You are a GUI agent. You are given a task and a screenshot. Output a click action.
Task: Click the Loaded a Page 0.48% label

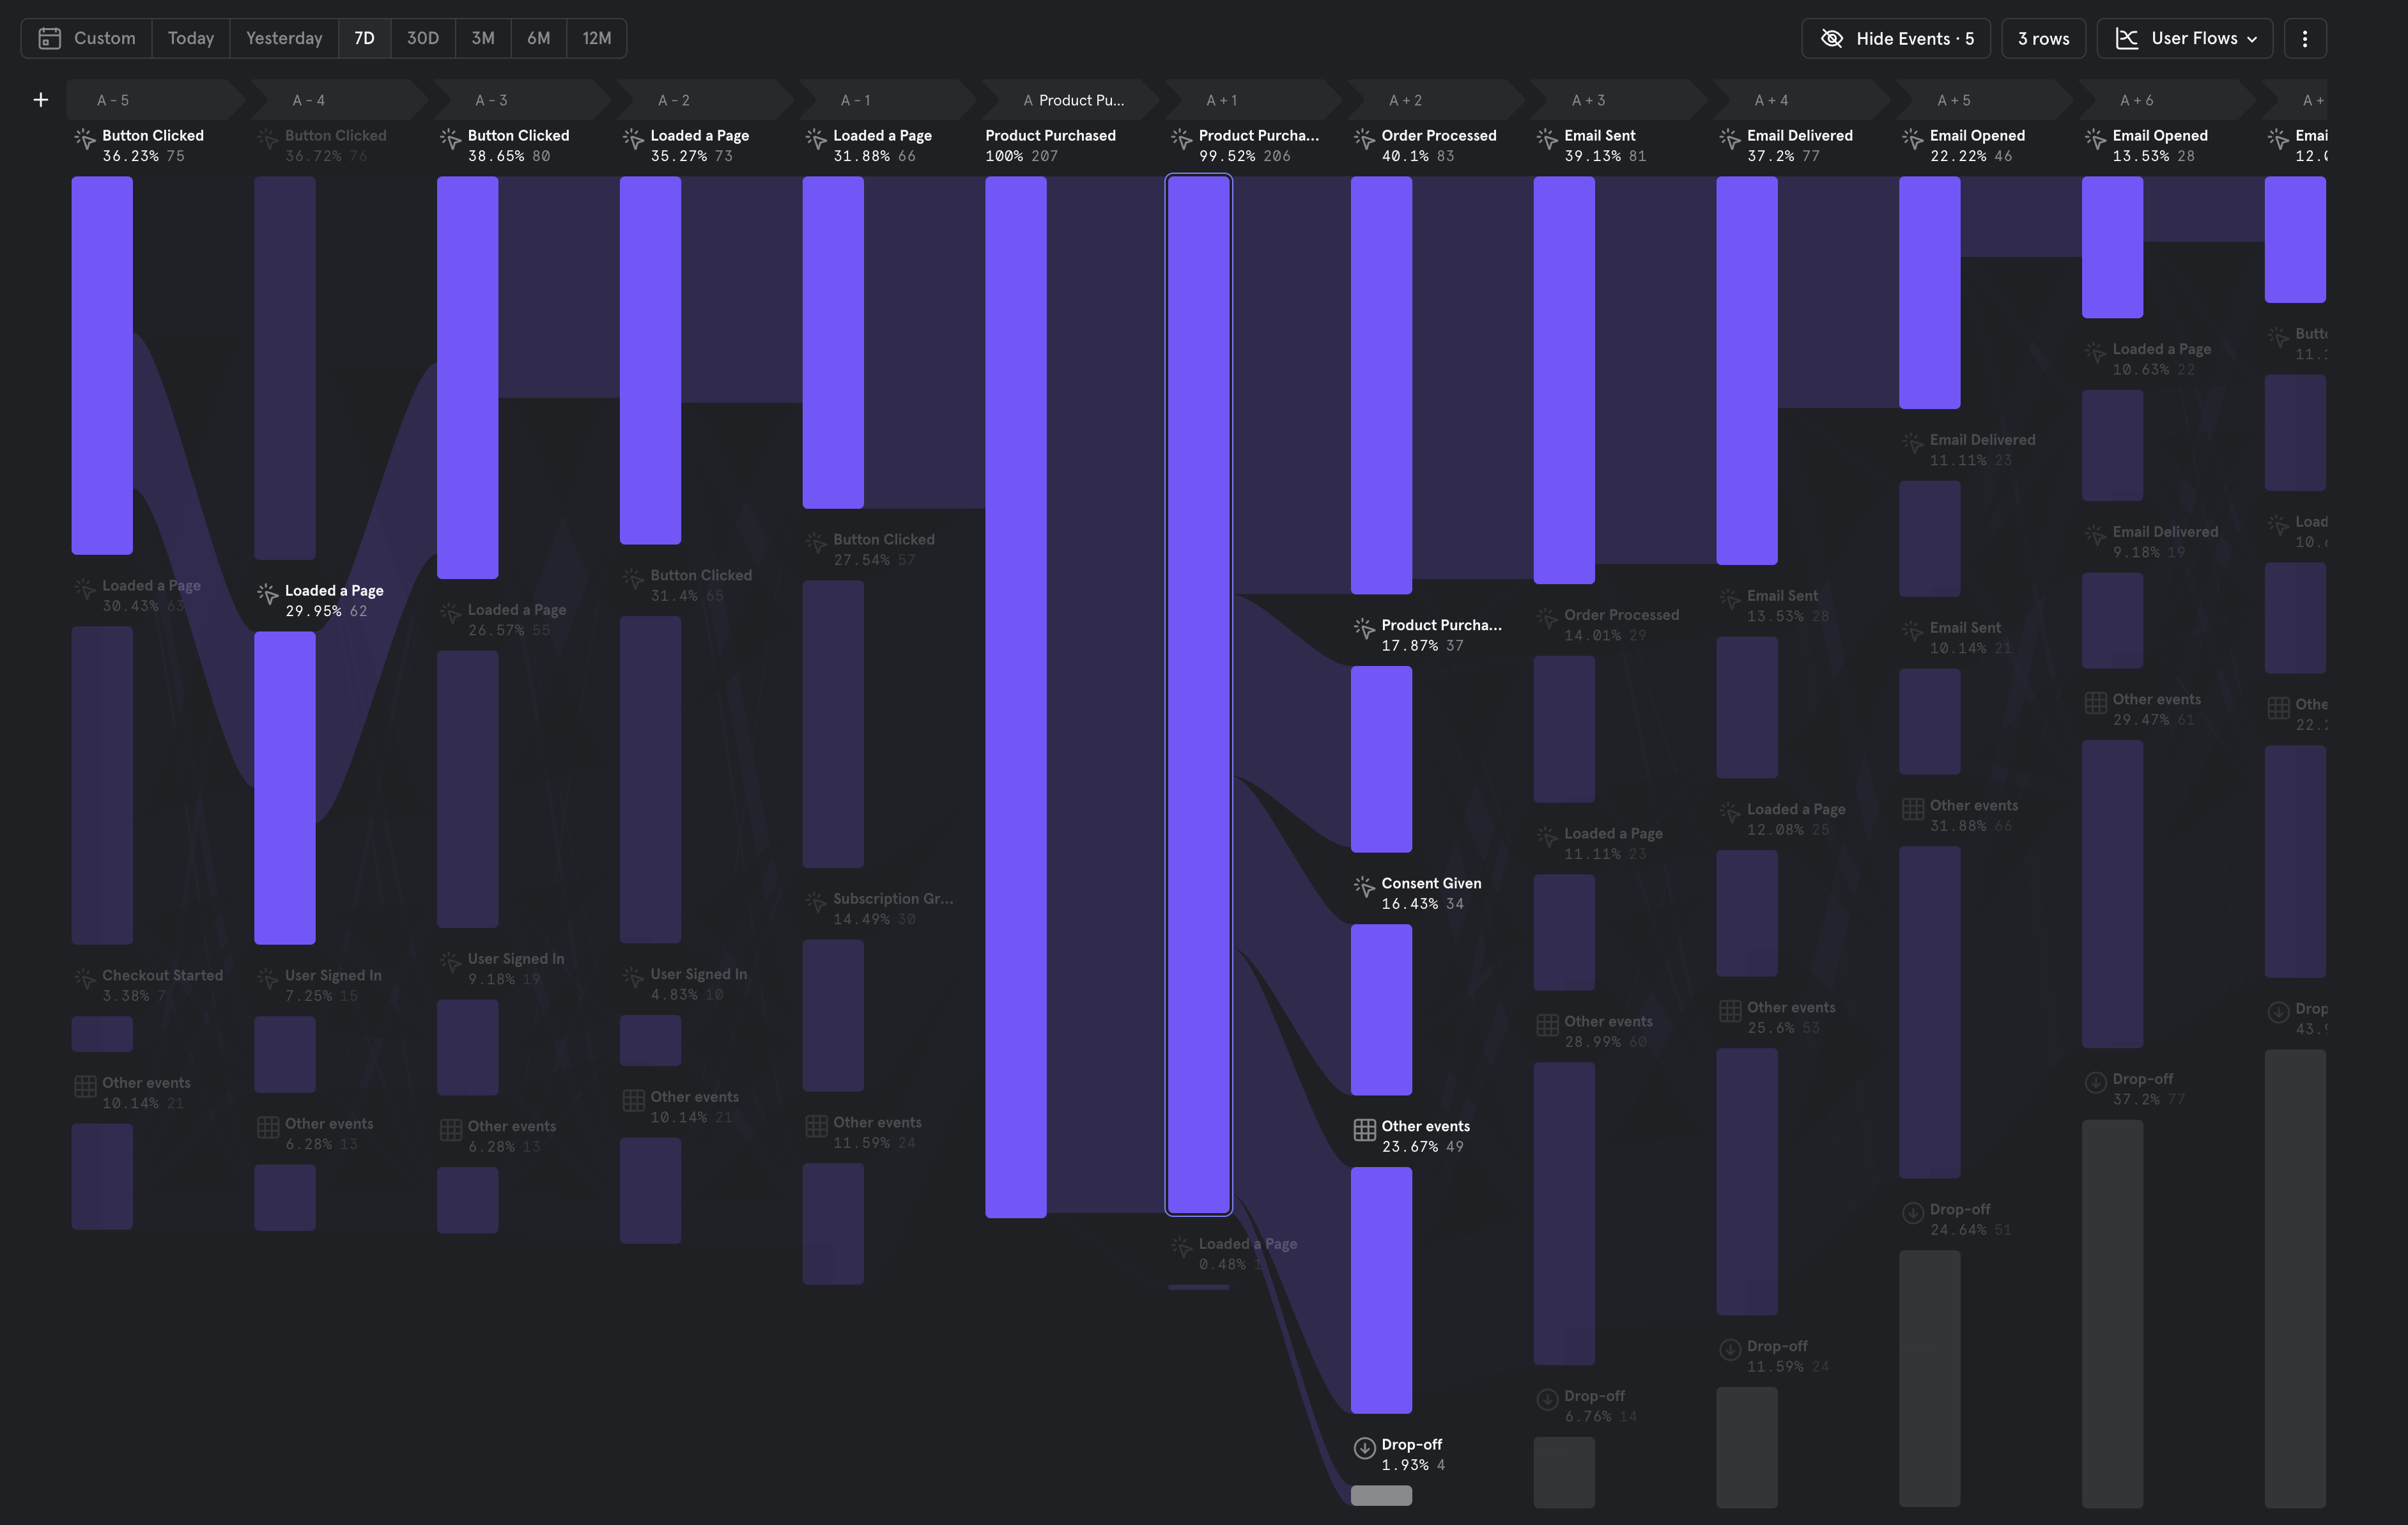(x=1248, y=1254)
